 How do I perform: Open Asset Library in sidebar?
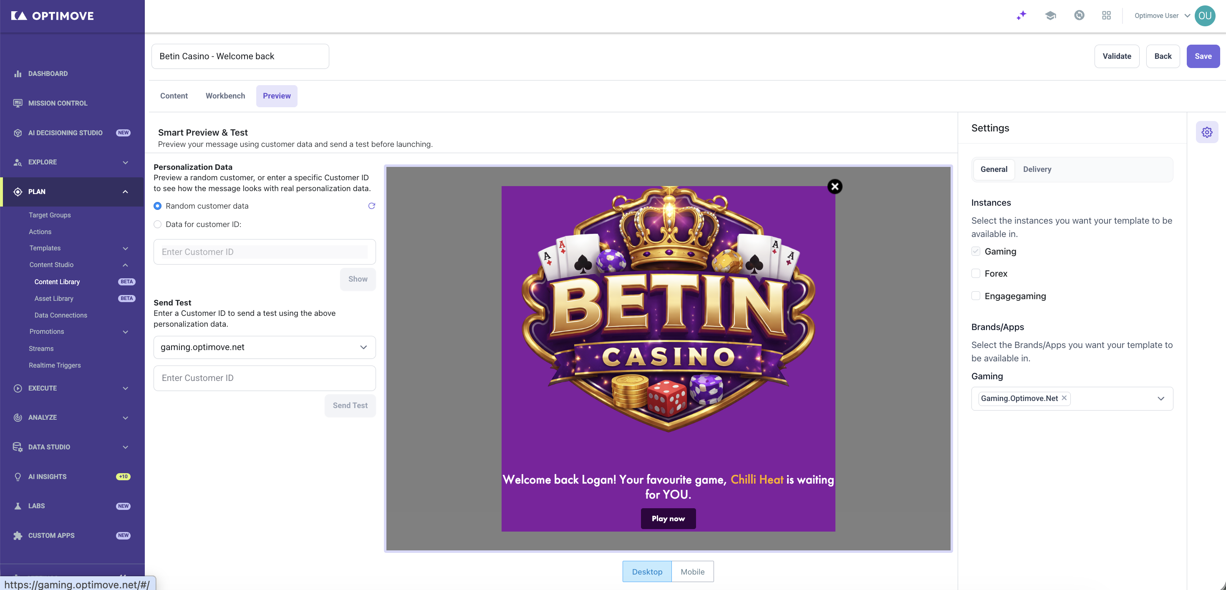pos(54,298)
